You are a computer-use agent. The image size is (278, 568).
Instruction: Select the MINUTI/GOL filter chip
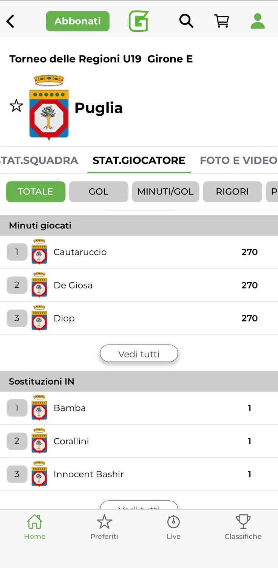pos(165,192)
